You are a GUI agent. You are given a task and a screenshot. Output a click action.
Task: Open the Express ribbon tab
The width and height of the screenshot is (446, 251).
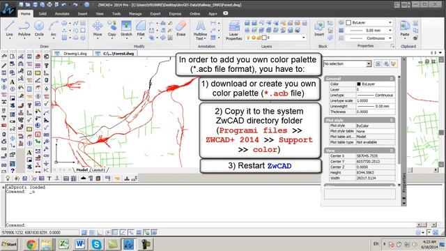click(175, 13)
